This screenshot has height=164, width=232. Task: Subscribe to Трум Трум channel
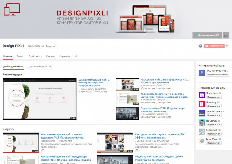pyautogui.click(x=214, y=143)
